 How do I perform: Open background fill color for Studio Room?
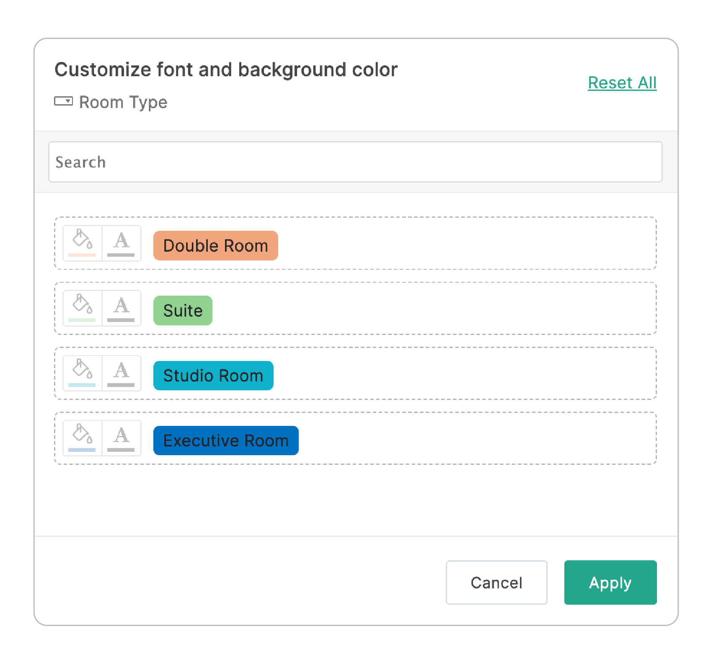coord(82,373)
